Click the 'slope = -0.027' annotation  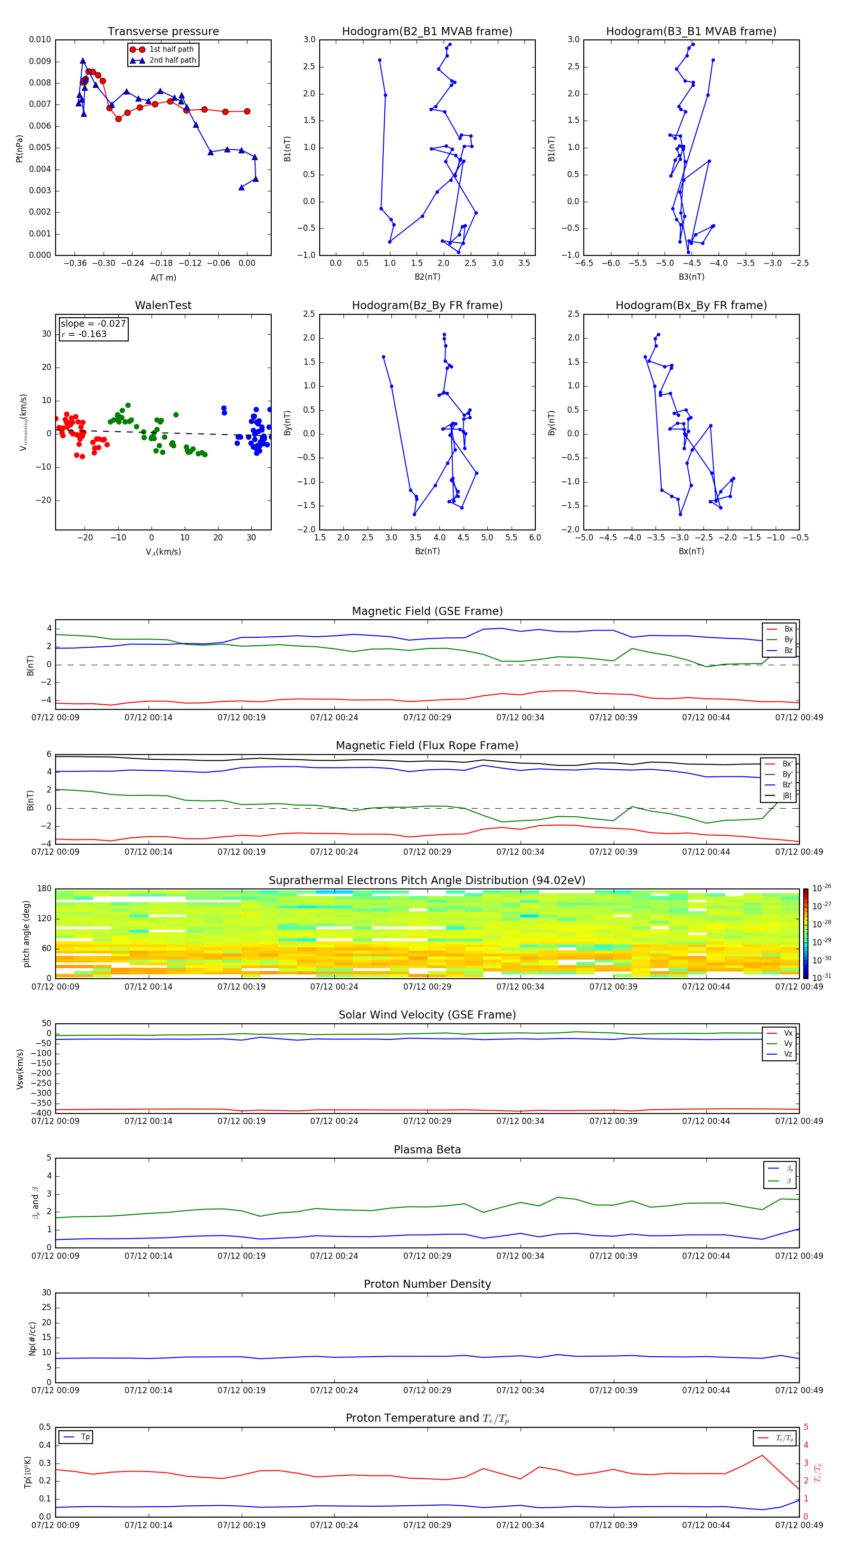tap(93, 324)
